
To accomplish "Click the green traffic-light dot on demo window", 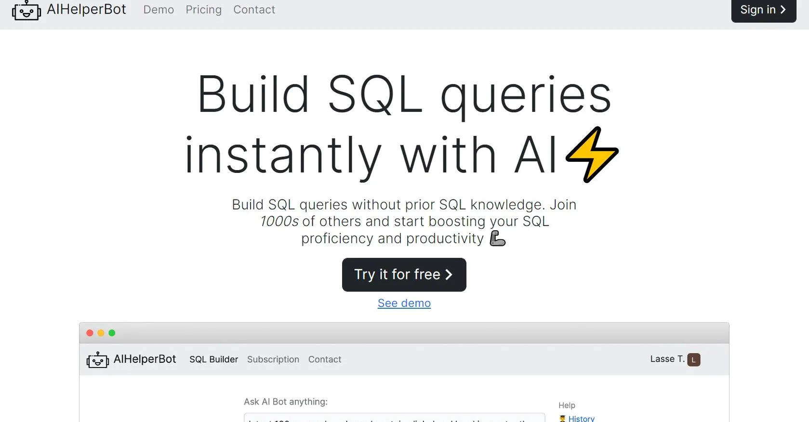I will pyautogui.click(x=112, y=333).
